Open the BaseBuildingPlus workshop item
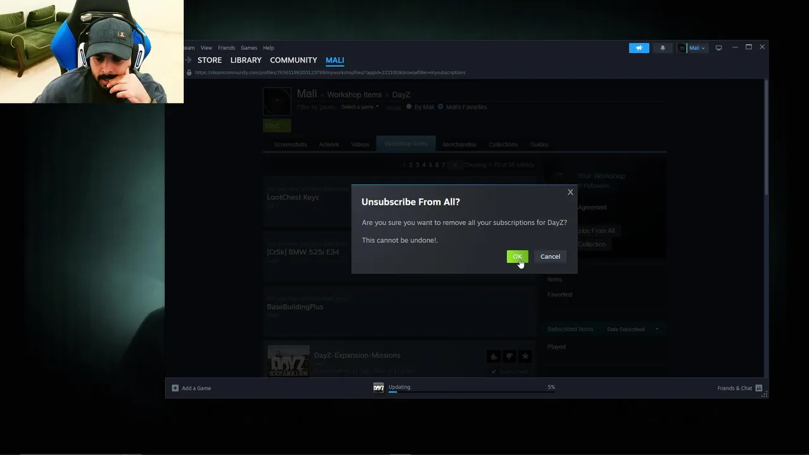 pos(295,307)
